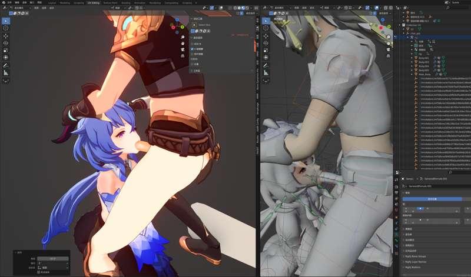The image size is (471, 277).
Task: Toggle wireframe shading in left viewport header
Action: tap(235, 8)
